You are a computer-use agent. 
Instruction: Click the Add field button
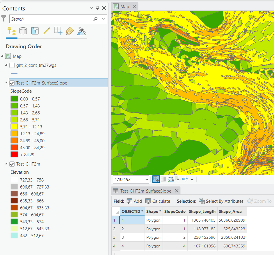(x=134, y=201)
